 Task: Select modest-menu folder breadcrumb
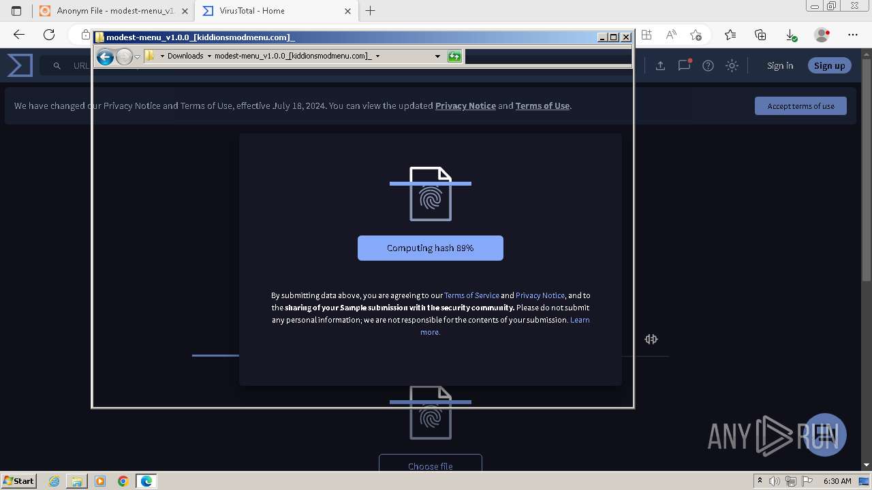[293, 56]
